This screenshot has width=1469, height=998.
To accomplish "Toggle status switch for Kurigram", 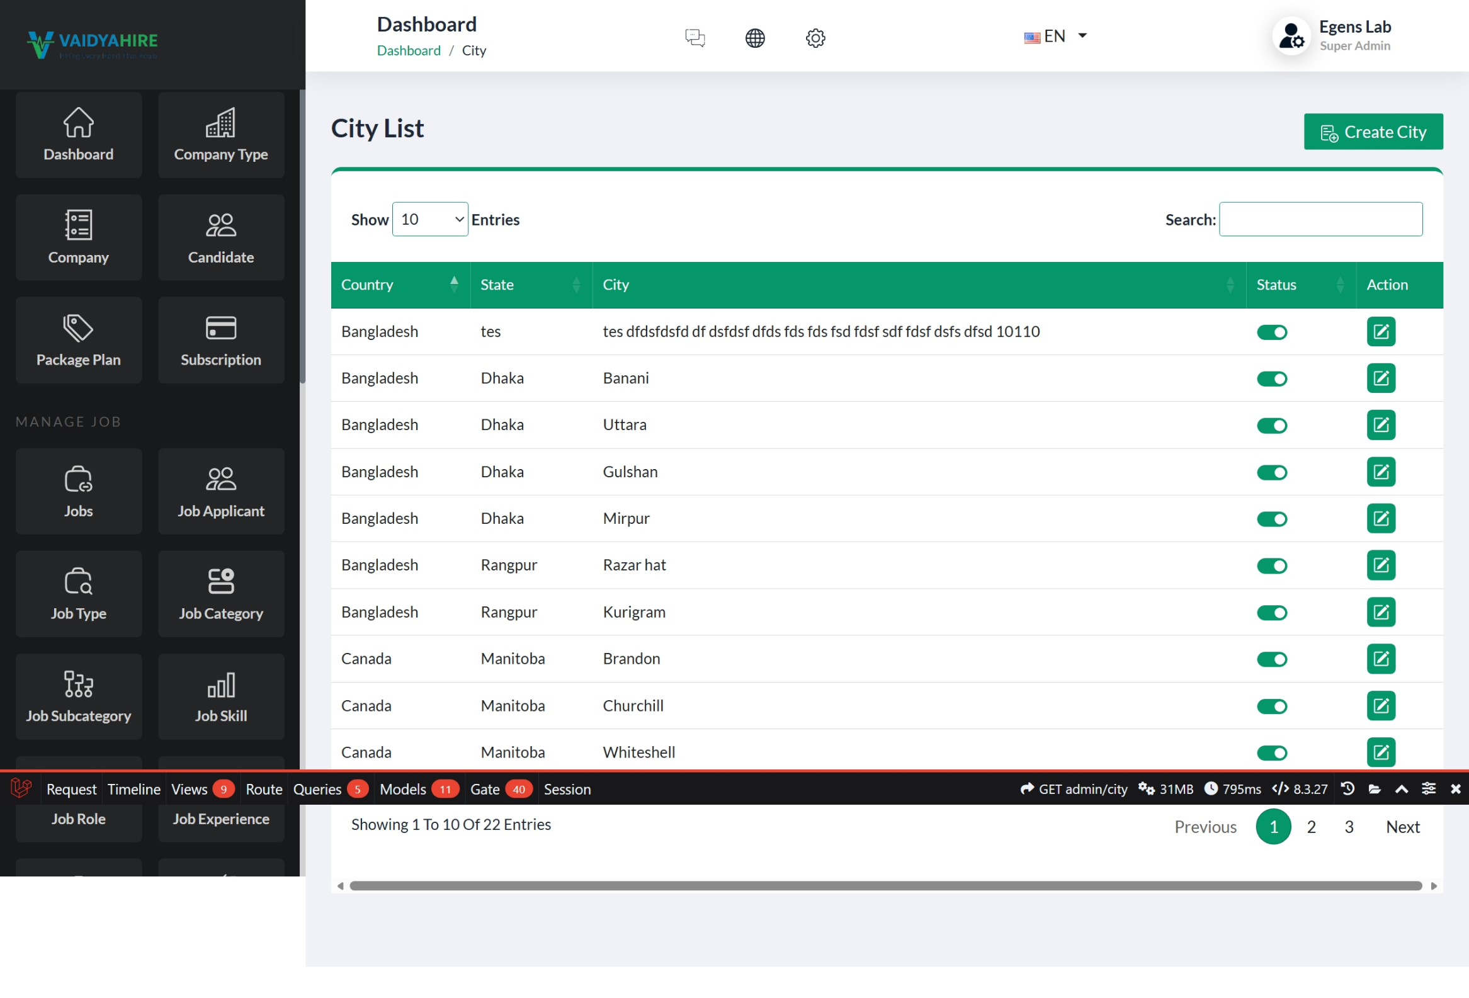I will pos(1272,613).
